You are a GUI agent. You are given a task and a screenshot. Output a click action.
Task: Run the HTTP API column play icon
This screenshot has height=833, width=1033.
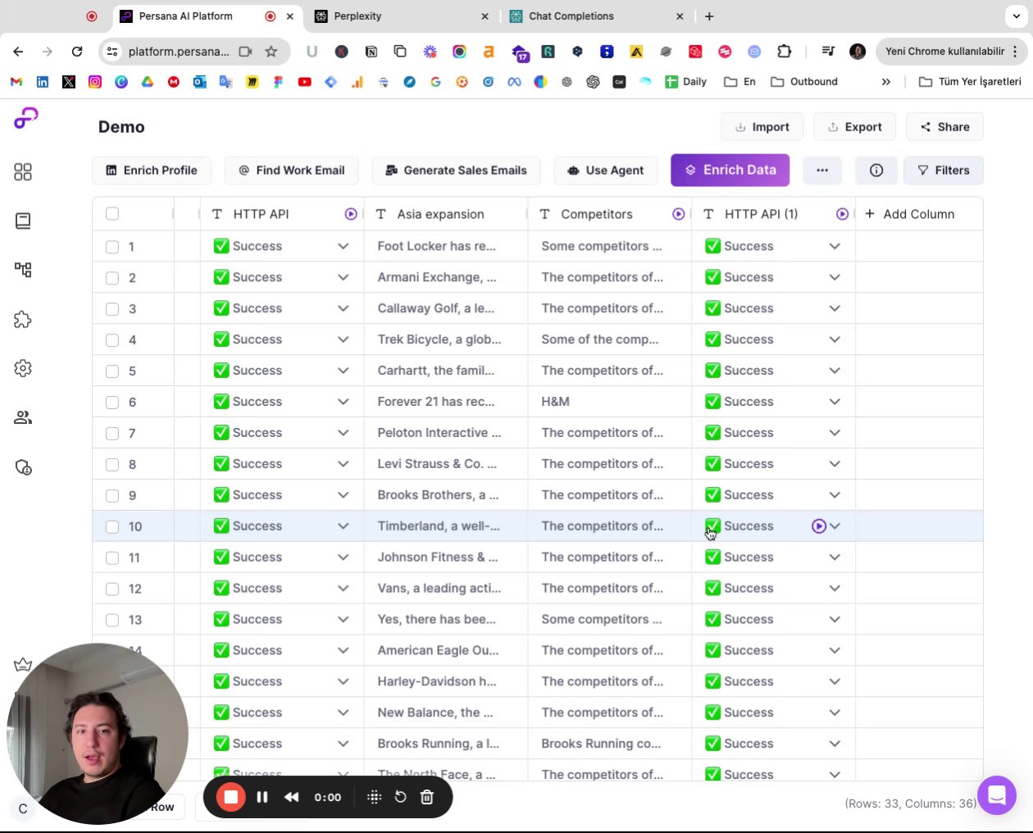(351, 214)
